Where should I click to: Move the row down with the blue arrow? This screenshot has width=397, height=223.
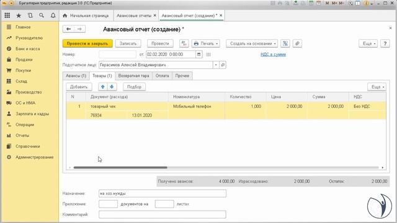point(112,87)
